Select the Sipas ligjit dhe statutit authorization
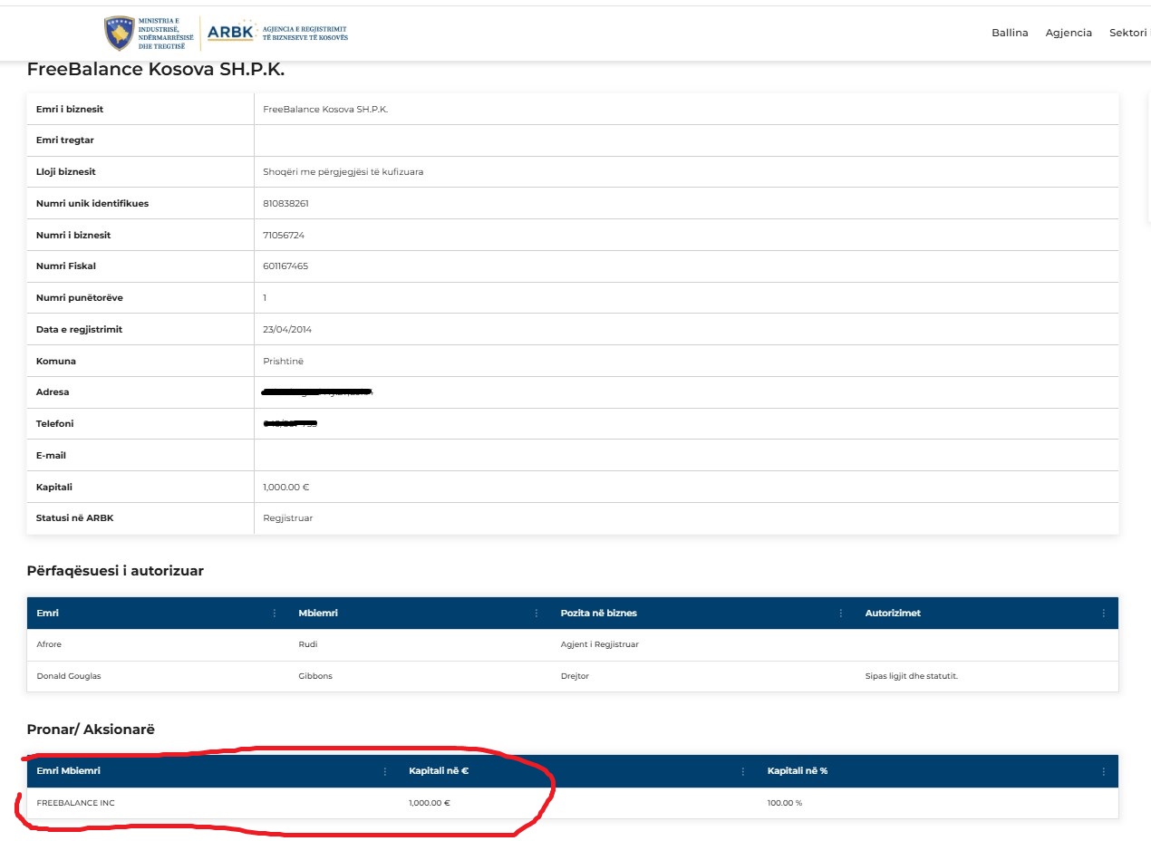Viewport: 1151px width, 841px height. pyautogui.click(x=912, y=676)
